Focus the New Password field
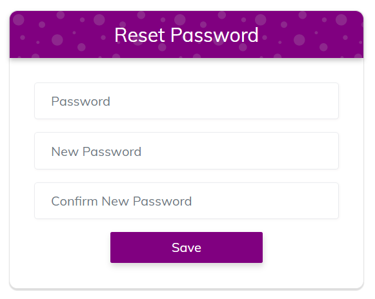This screenshot has width=375, height=299. click(187, 151)
